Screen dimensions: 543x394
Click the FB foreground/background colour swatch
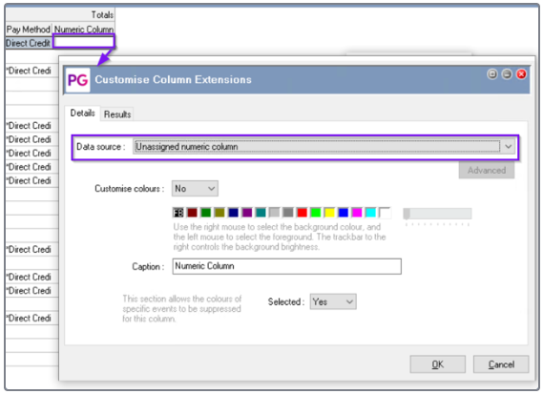[x=178, y=212]
